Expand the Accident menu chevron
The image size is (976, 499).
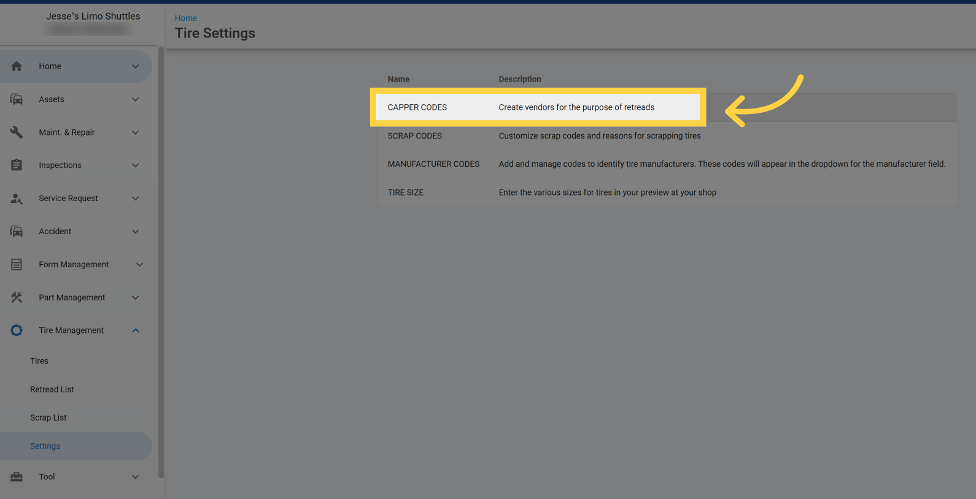point(136,231)
